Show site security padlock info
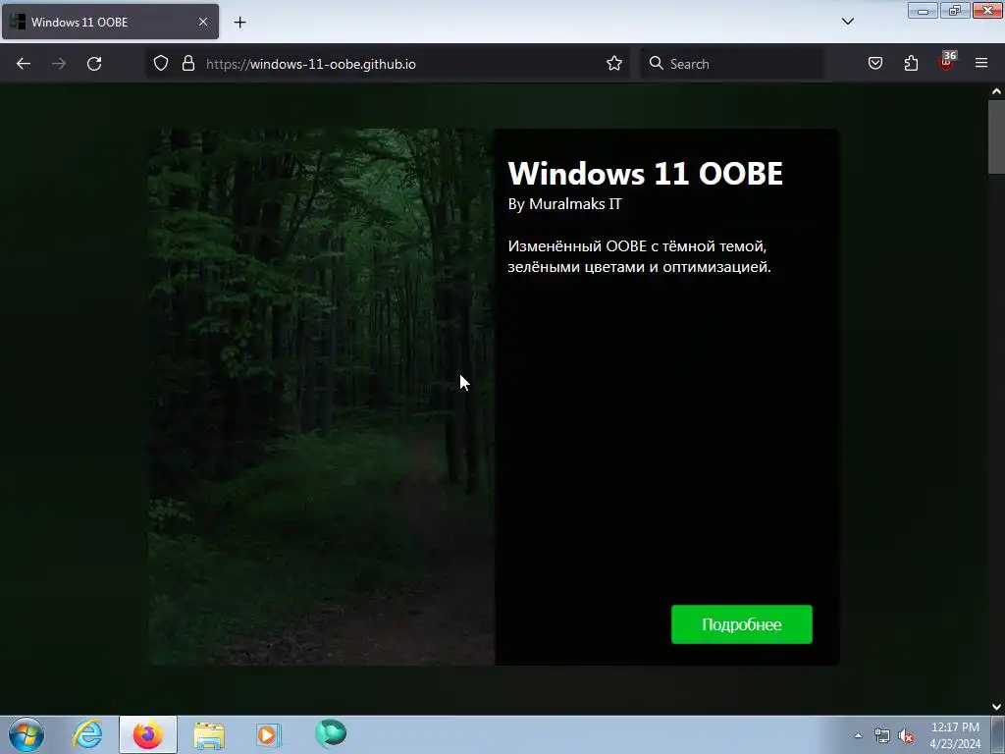 pos(187,64)
